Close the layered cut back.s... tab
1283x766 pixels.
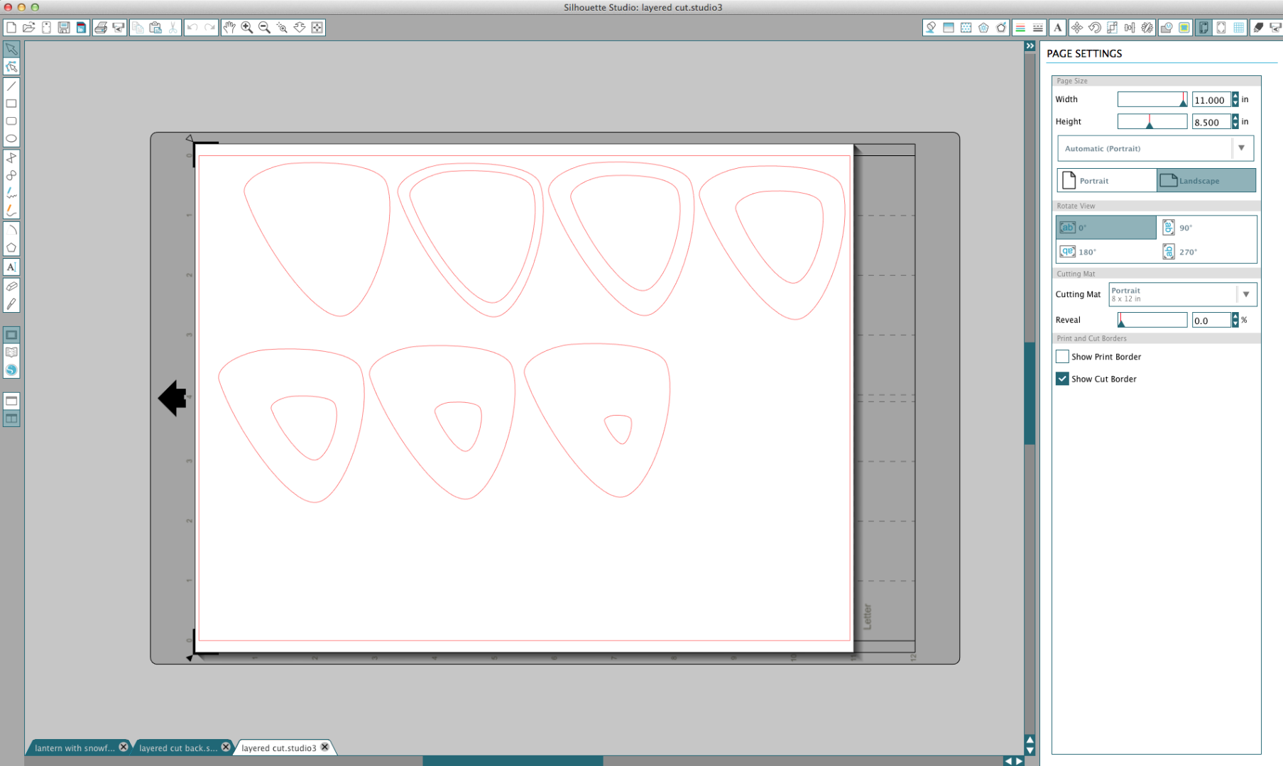[x=226, y=747]
